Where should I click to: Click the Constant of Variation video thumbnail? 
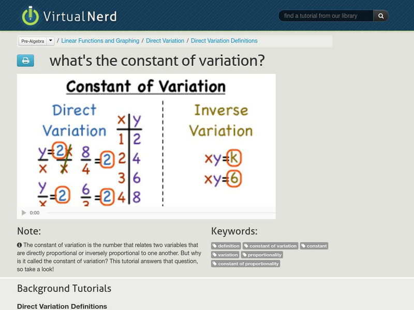click(146, 139)
